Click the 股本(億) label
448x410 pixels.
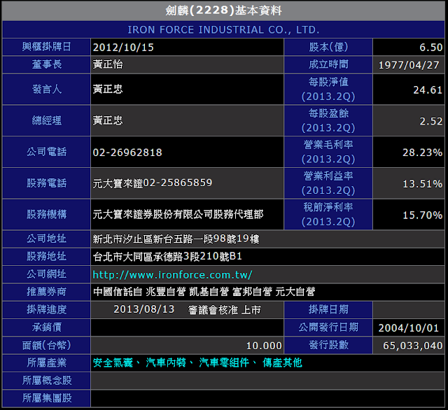click(328, 47)
